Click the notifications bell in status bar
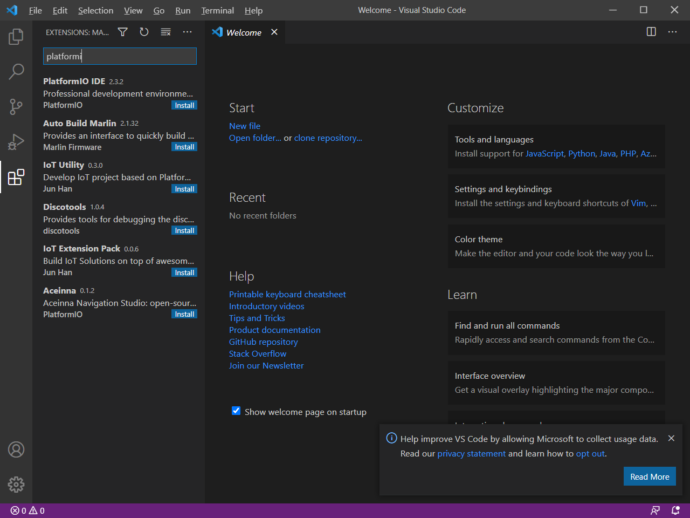690x518 pixels. [x=675, y=510]
